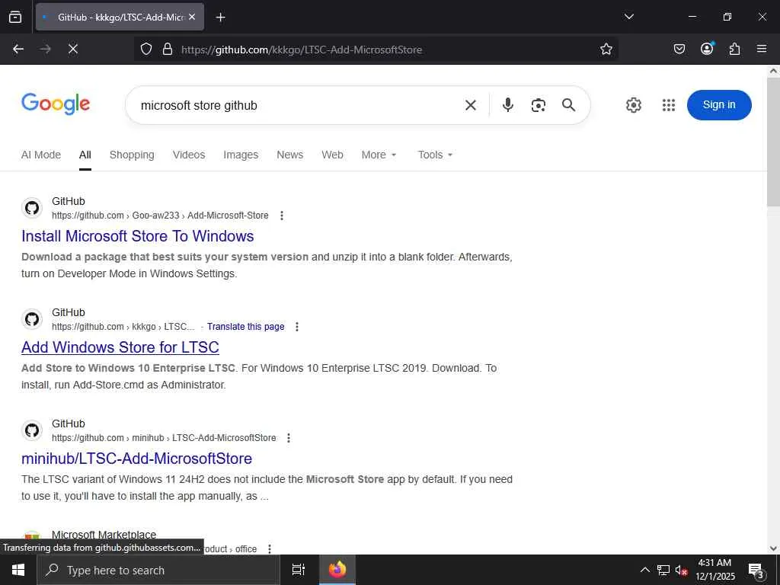Search by image with Lens icon
This screenshot has height=585, width=780.
tap(539, 105)
